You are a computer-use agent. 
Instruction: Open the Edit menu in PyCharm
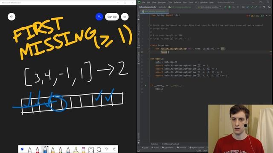[148, 3]
